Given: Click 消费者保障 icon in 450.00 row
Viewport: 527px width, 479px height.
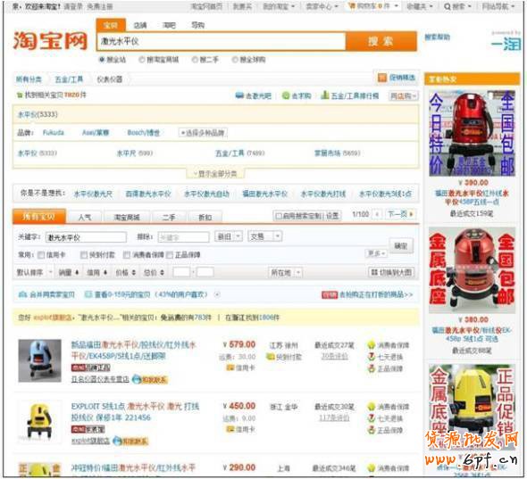Looking at the screenshot, I should click(x=371, y=407).
